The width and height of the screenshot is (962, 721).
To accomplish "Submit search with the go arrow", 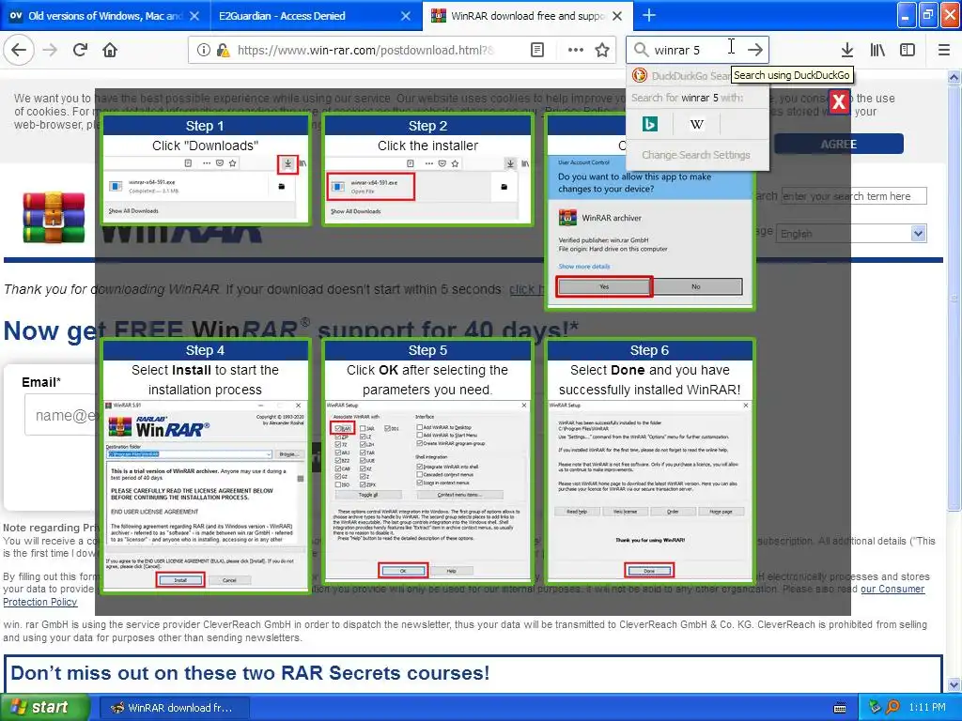I will [x=755, y=50].
